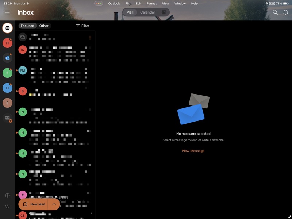This screenshot has height=219, width=292.
Task: Open the Help menu
Action: 195,4
